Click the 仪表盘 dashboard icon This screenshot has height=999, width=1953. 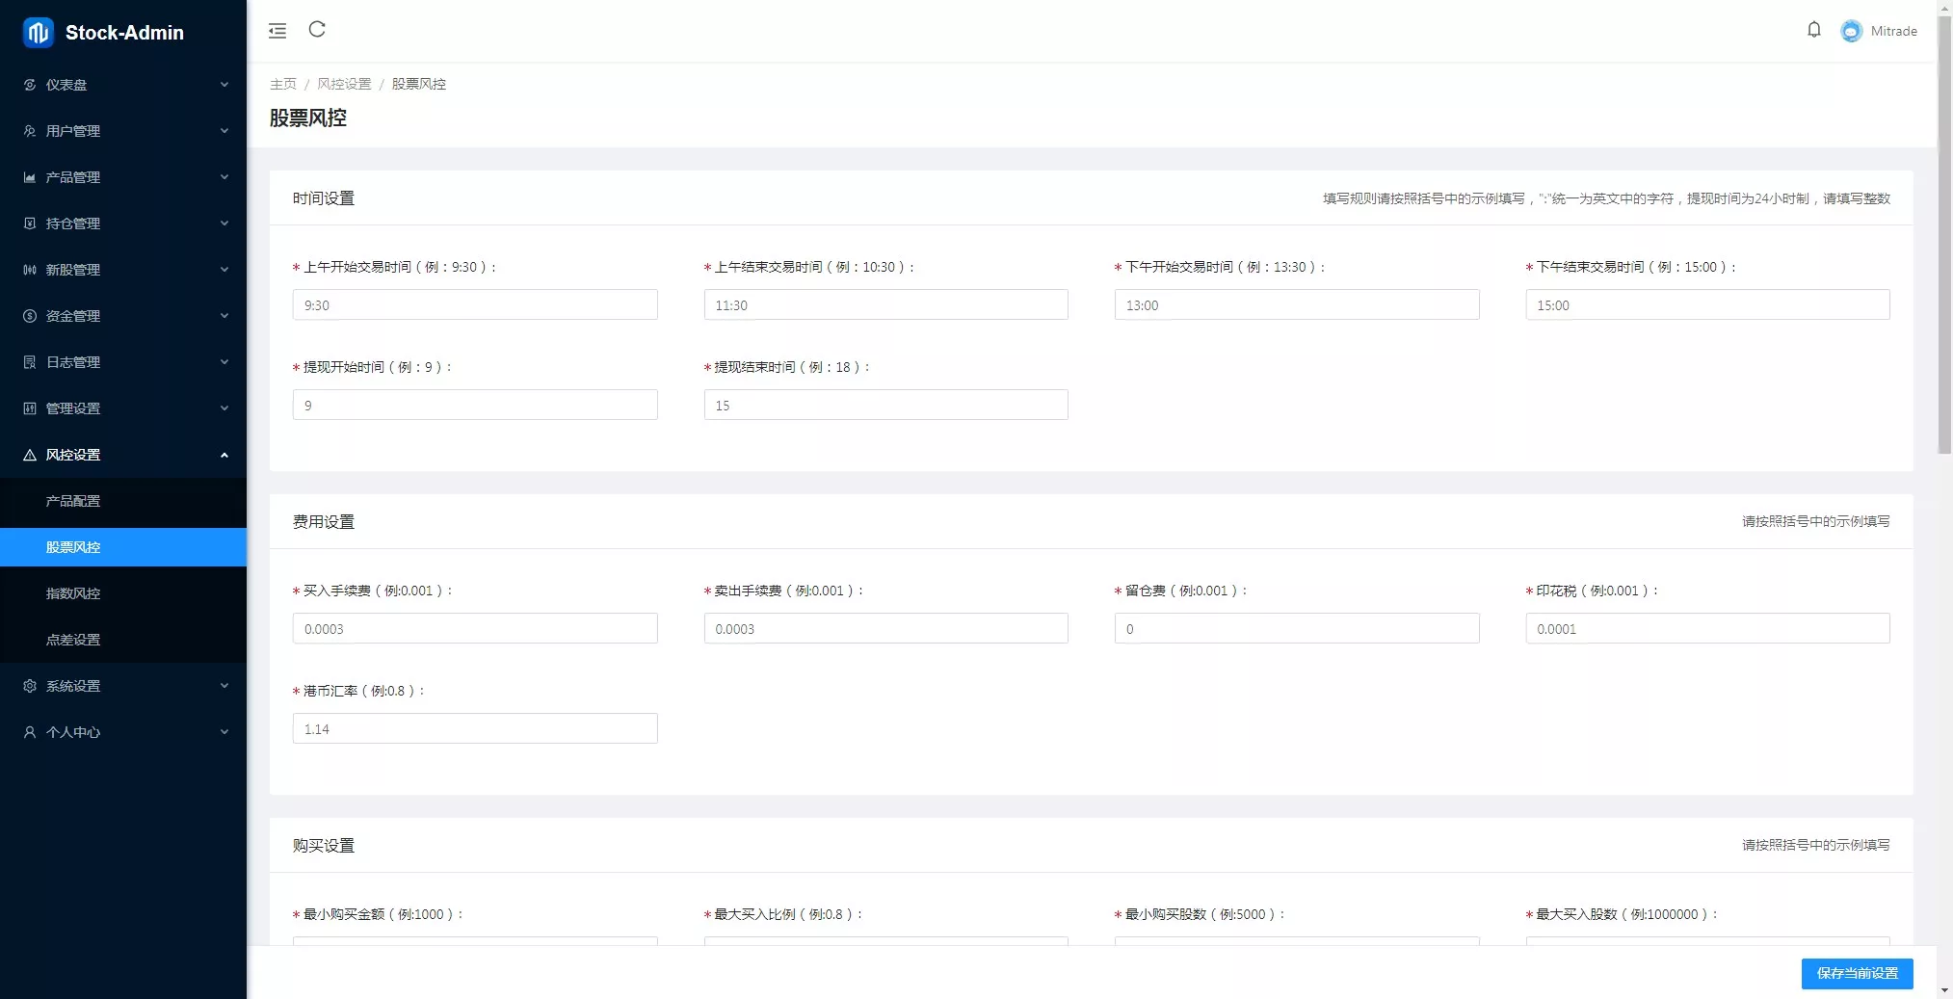click(30, 85)
